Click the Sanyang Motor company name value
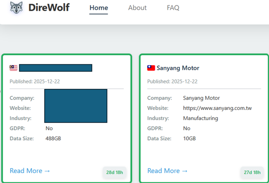This screenshot has width=269, height=183. tap(201, 98)
